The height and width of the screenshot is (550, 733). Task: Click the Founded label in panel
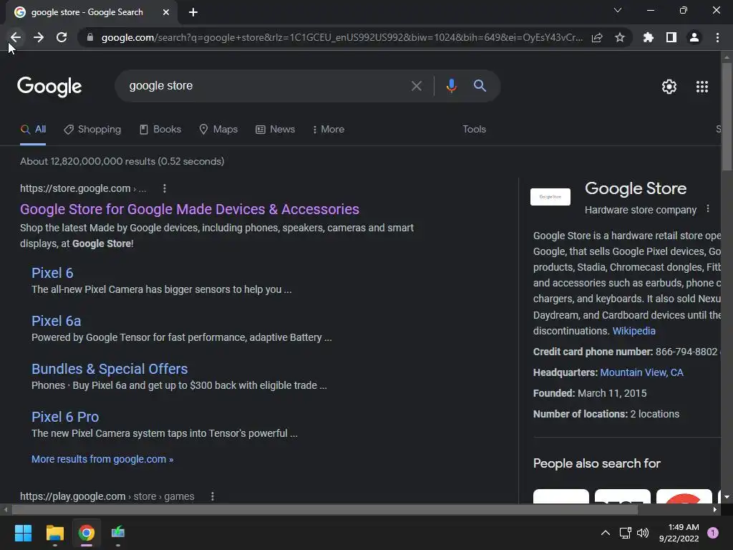(554, 393)
